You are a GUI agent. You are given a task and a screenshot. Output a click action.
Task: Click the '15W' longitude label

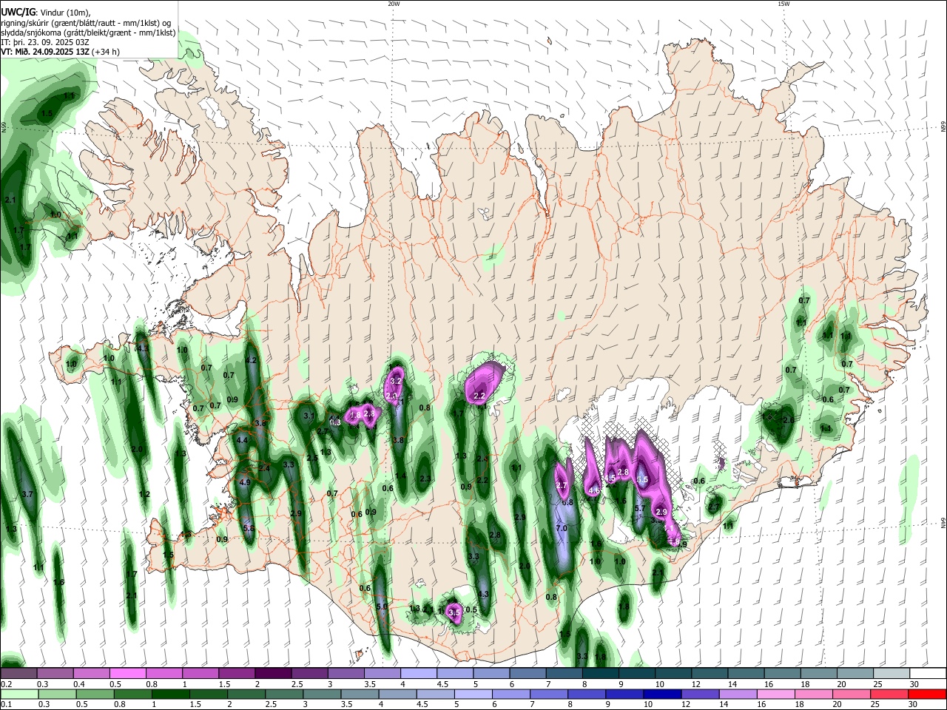pos(783,4)
